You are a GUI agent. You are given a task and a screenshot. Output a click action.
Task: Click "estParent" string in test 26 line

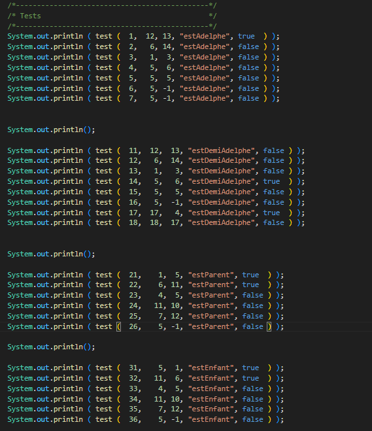pyautogui.click(x=211, y=326)
